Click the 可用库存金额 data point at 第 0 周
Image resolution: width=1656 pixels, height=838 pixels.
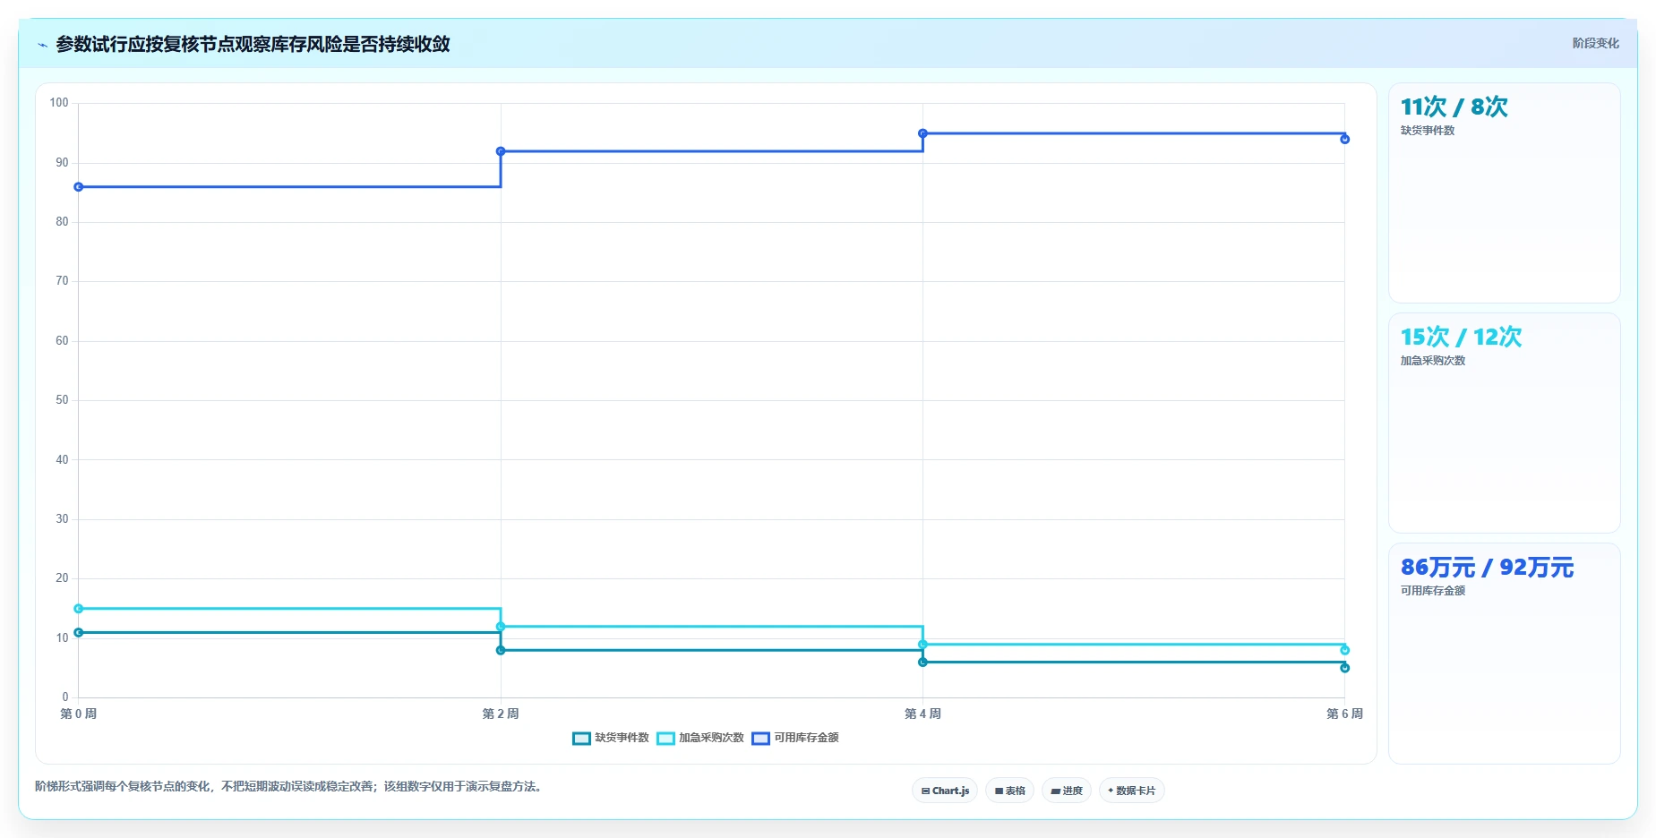pos(79,187)
